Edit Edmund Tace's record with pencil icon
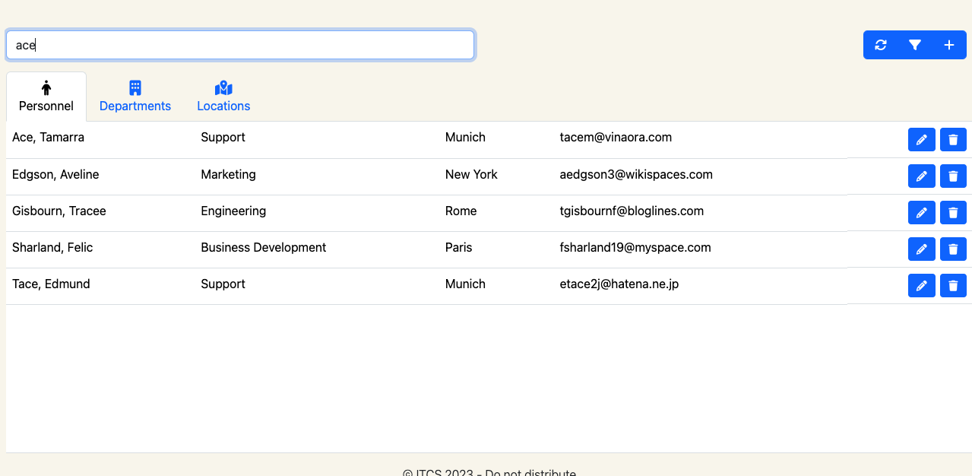Image resolution: width=972 pixels, height=476 pixels. click(x=921, y=286)
